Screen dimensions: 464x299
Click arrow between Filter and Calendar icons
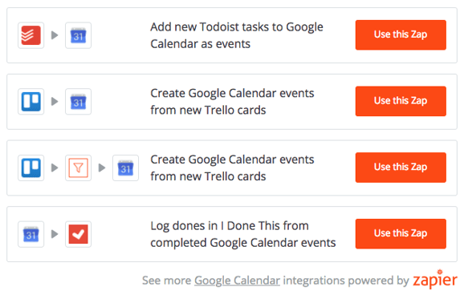pos(102,168)
